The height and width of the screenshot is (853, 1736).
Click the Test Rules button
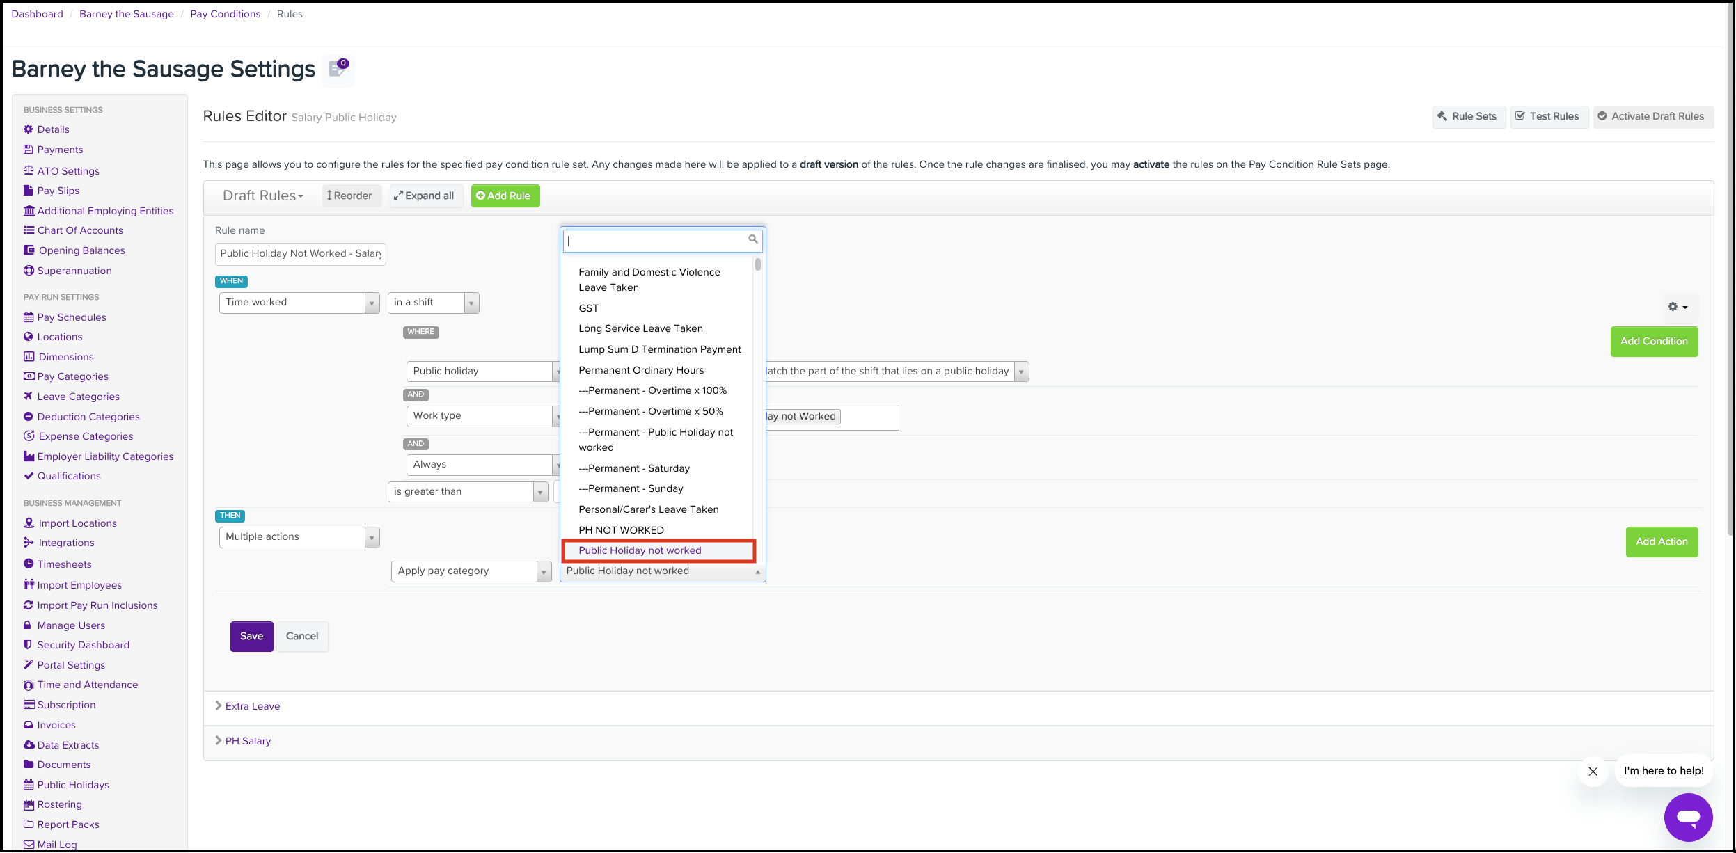(1547, 117)
